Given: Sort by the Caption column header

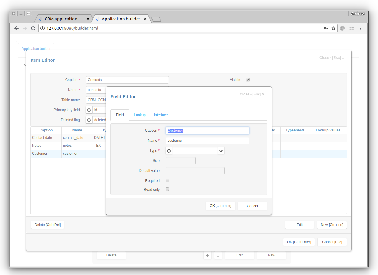Looking at the screenshot, I should [46, 130].
